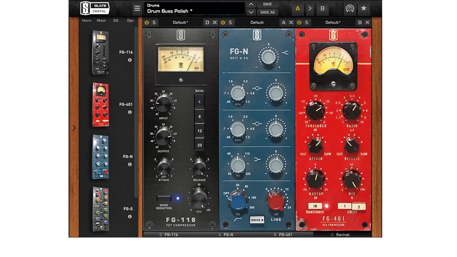Show info for FG-N in module browser

point(130,164)
